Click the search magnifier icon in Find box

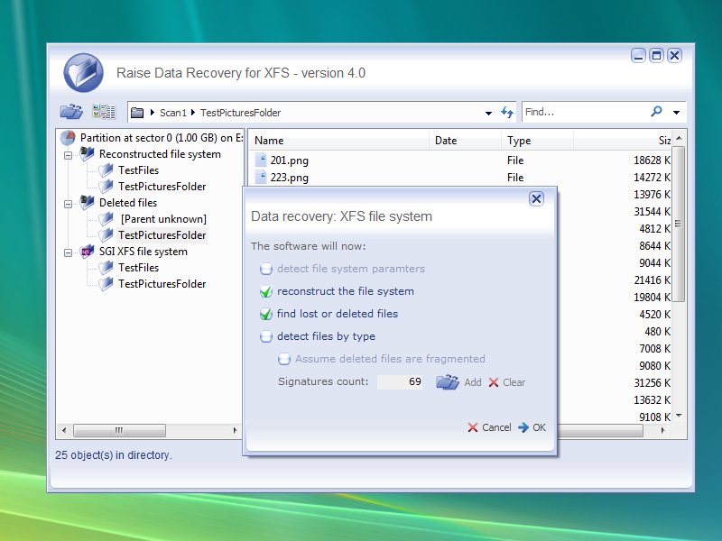click(658, 112)
